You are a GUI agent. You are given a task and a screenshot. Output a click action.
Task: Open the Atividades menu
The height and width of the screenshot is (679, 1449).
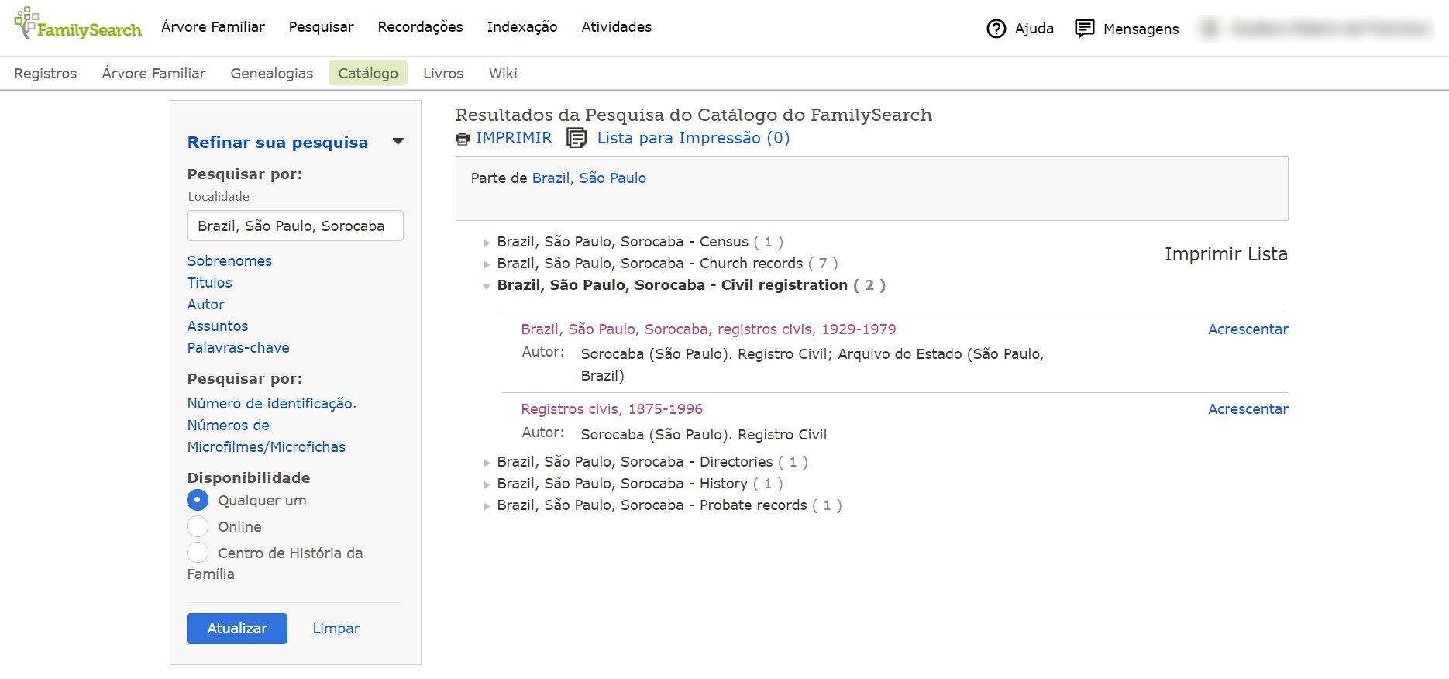pyautogui.click(x=617, y=27)
